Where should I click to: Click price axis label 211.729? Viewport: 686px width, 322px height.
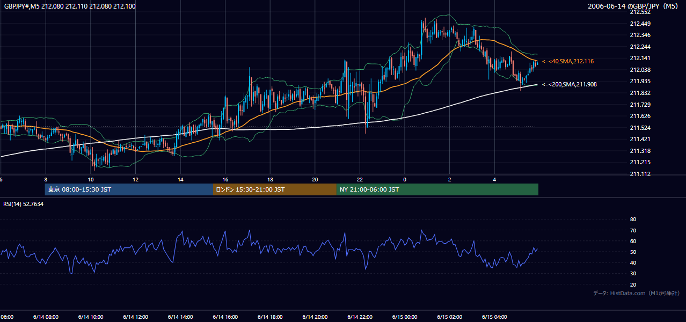(x=640, y=105)
